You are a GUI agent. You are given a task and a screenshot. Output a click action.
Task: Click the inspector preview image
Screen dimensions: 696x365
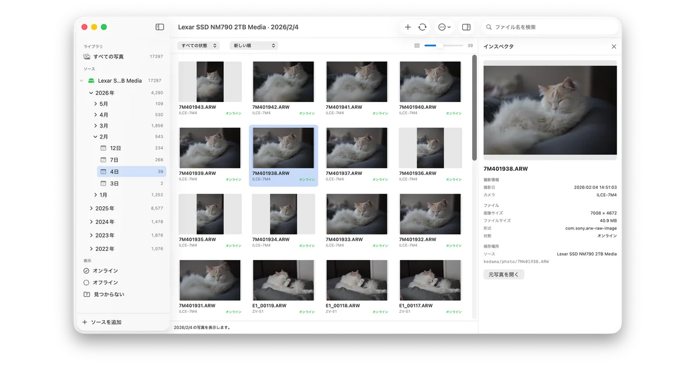click(x=550, y=110)
